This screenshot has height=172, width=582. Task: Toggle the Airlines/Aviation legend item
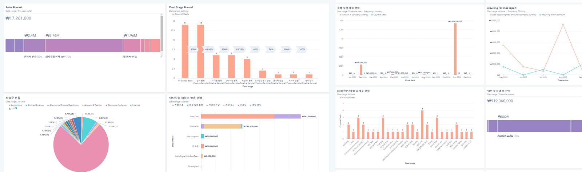point(35,105)
